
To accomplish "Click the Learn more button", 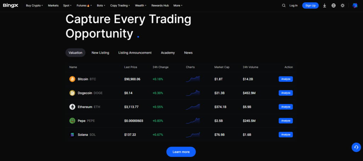I will pyautogui.click(x=181, y=152).
